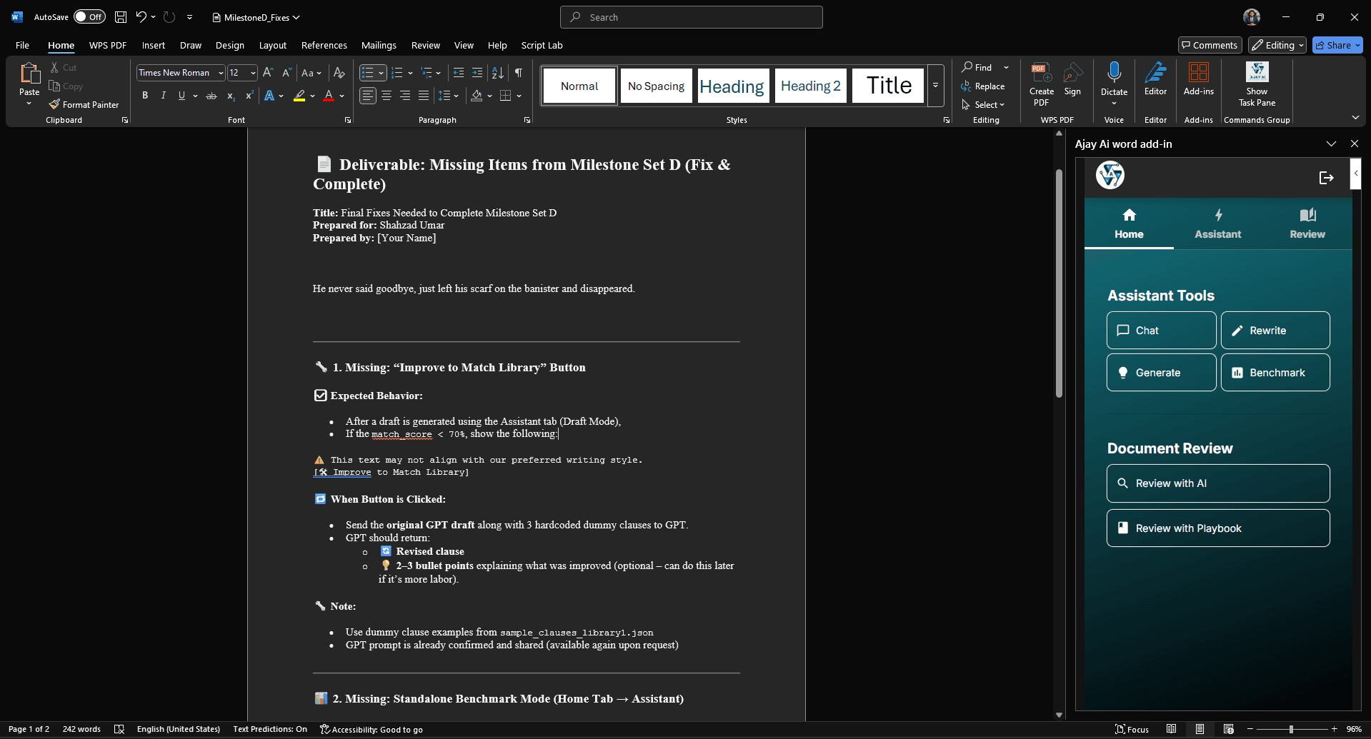1371x739 pixels.
Task: Toggle left text alignment
Action: click(367, 96)
